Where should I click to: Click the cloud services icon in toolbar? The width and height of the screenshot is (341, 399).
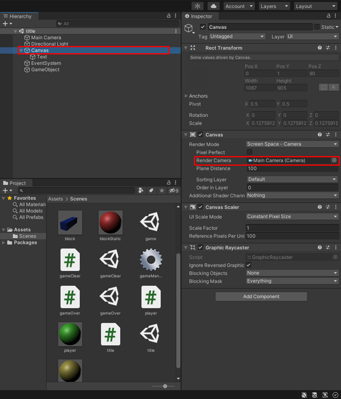tap(214, 6)
